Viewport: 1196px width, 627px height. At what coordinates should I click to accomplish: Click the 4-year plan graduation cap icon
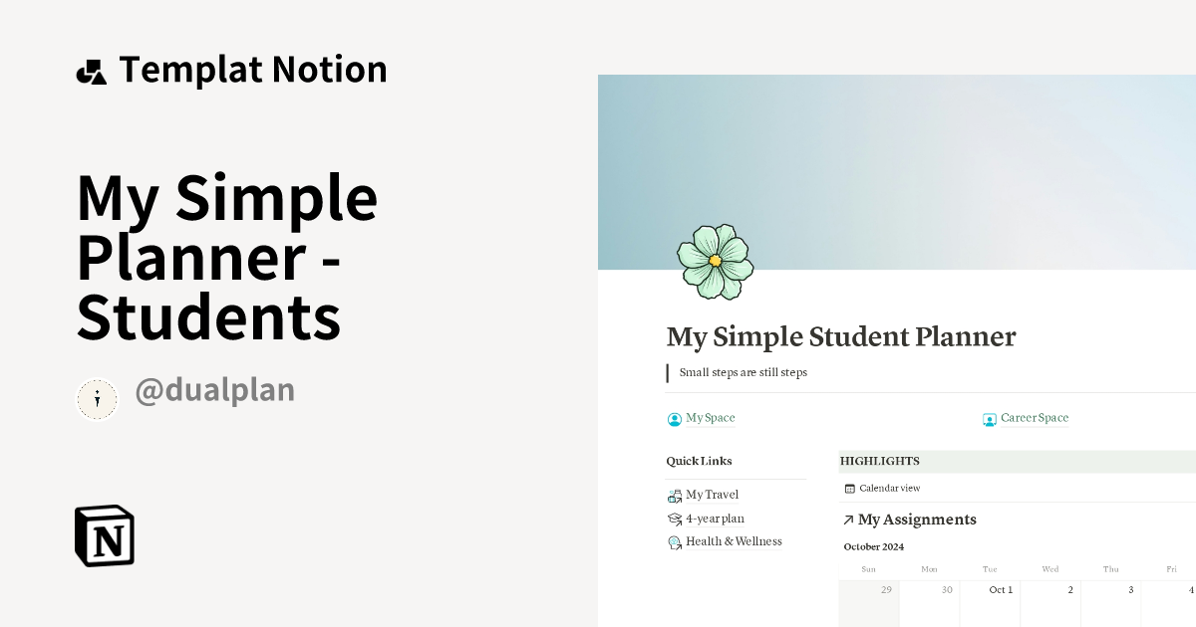point(675,519)
